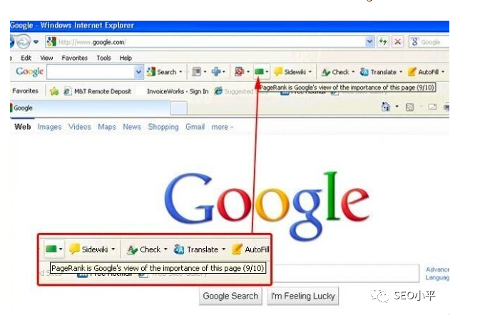The image size is (485, 335).
Task: Click the Refresh icon beside the address bar
Action: pyautogui.click(x=383, y=42)
